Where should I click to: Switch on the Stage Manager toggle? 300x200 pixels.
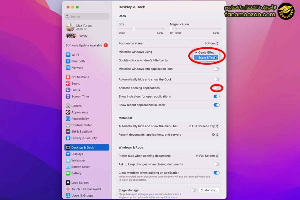pyautogui.click(x=193, y=190)
